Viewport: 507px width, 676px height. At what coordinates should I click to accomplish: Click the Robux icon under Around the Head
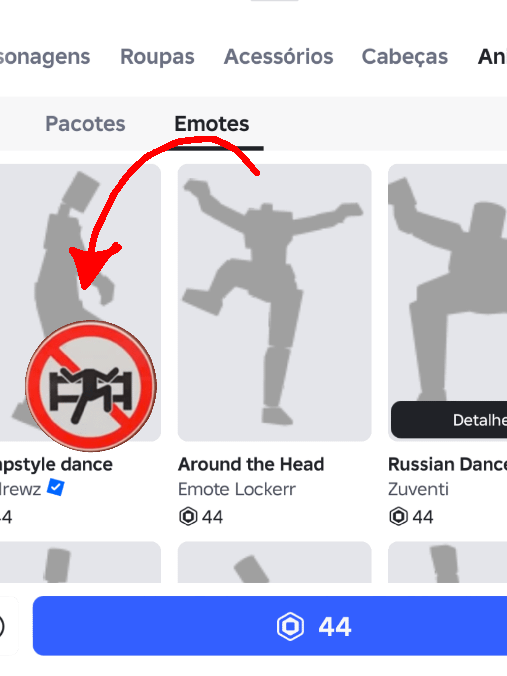coord(188,517)
